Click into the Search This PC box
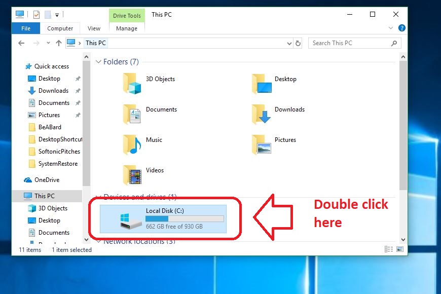 (350, 43)
